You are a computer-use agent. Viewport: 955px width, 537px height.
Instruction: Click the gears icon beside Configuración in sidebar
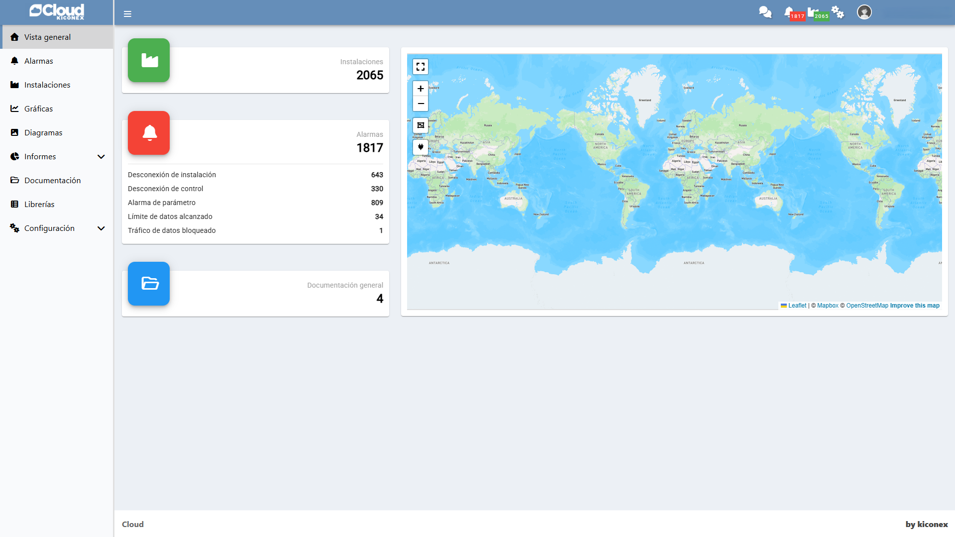tap(14, 228)
